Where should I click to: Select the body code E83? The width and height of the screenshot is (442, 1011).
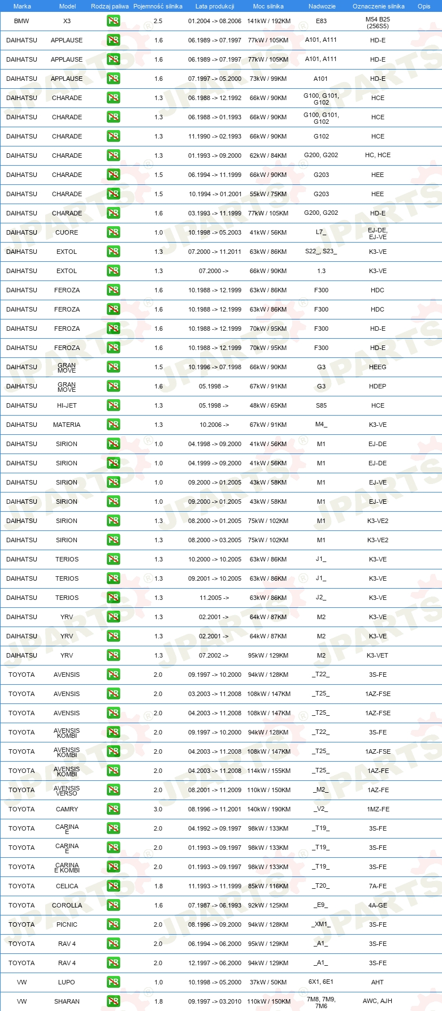321,21
